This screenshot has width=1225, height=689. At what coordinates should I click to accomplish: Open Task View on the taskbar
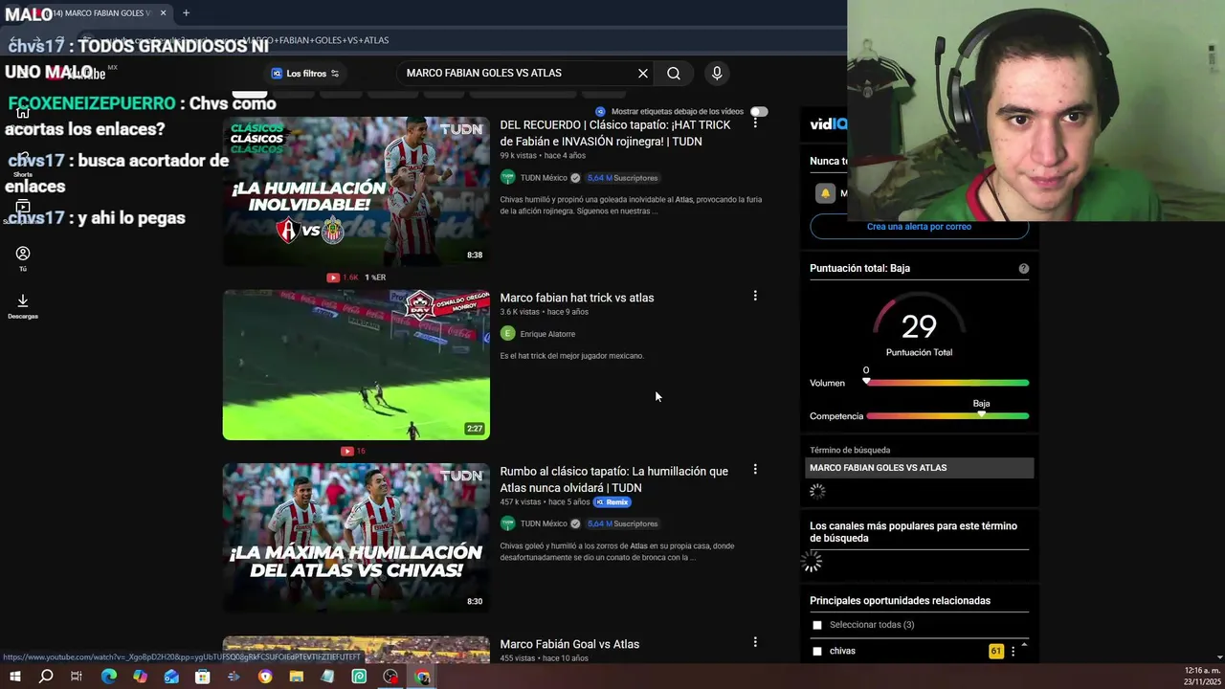click(77, 677)
